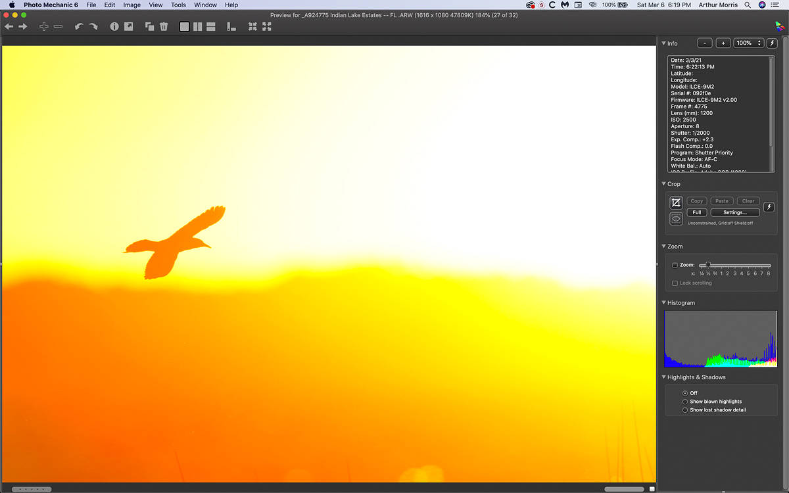Go to next image with right arrow
Screen dimensions: 789x493
[23, 27]
